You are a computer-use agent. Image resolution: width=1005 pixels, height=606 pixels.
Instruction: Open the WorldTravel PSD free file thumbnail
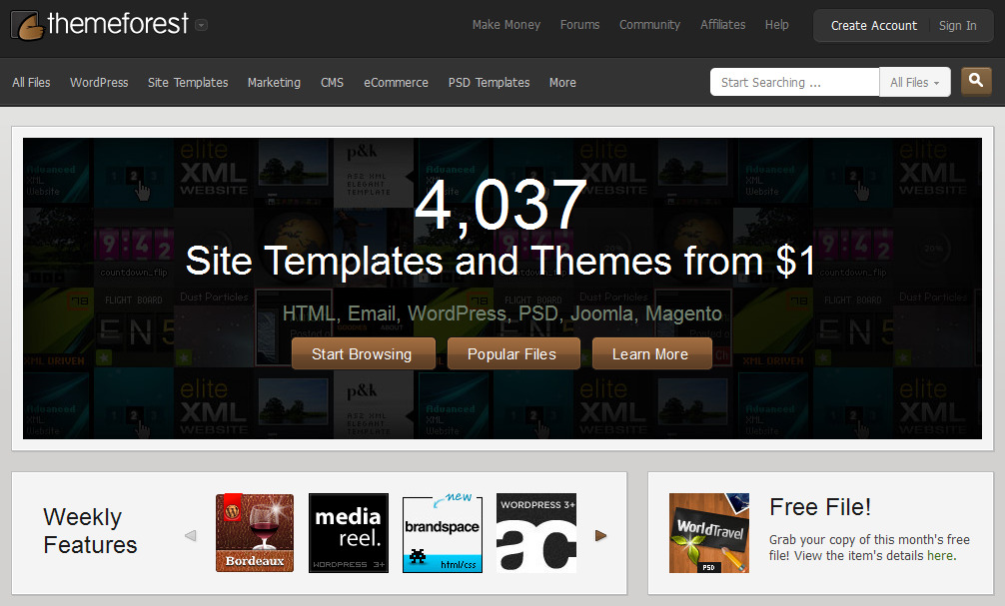[x=709, y=533]
